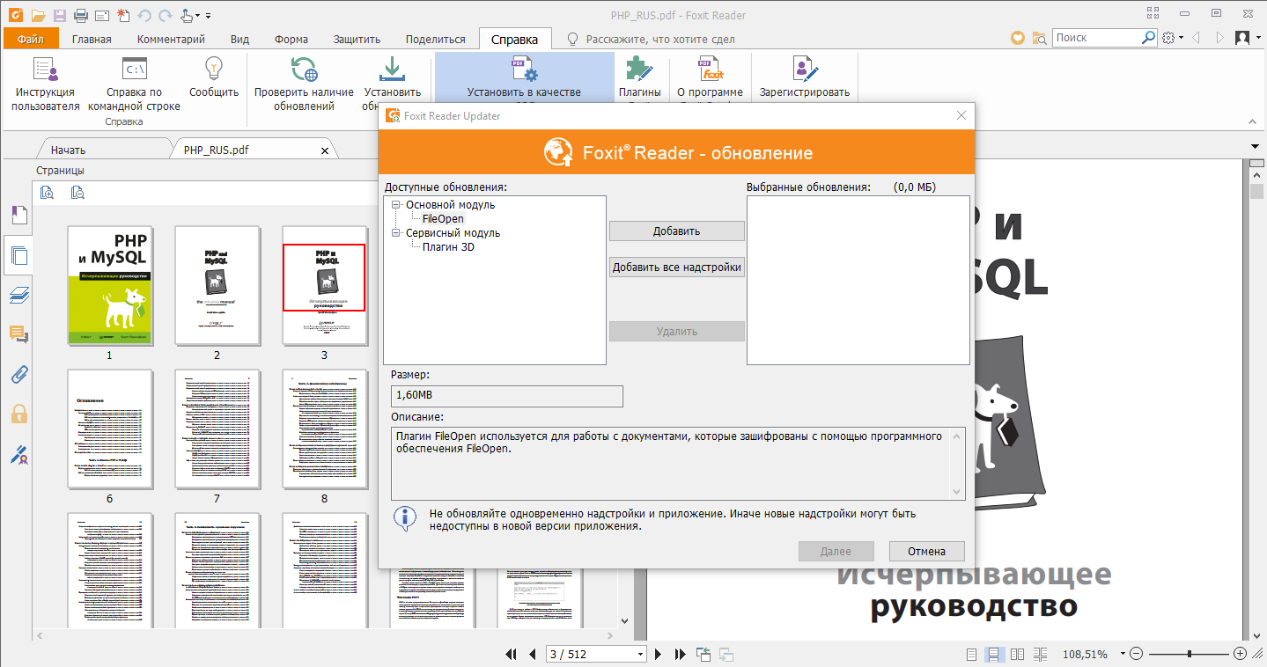Open Command Line Help (Справка по командной строке)
1267x667 pixels.
coord(135,84)
